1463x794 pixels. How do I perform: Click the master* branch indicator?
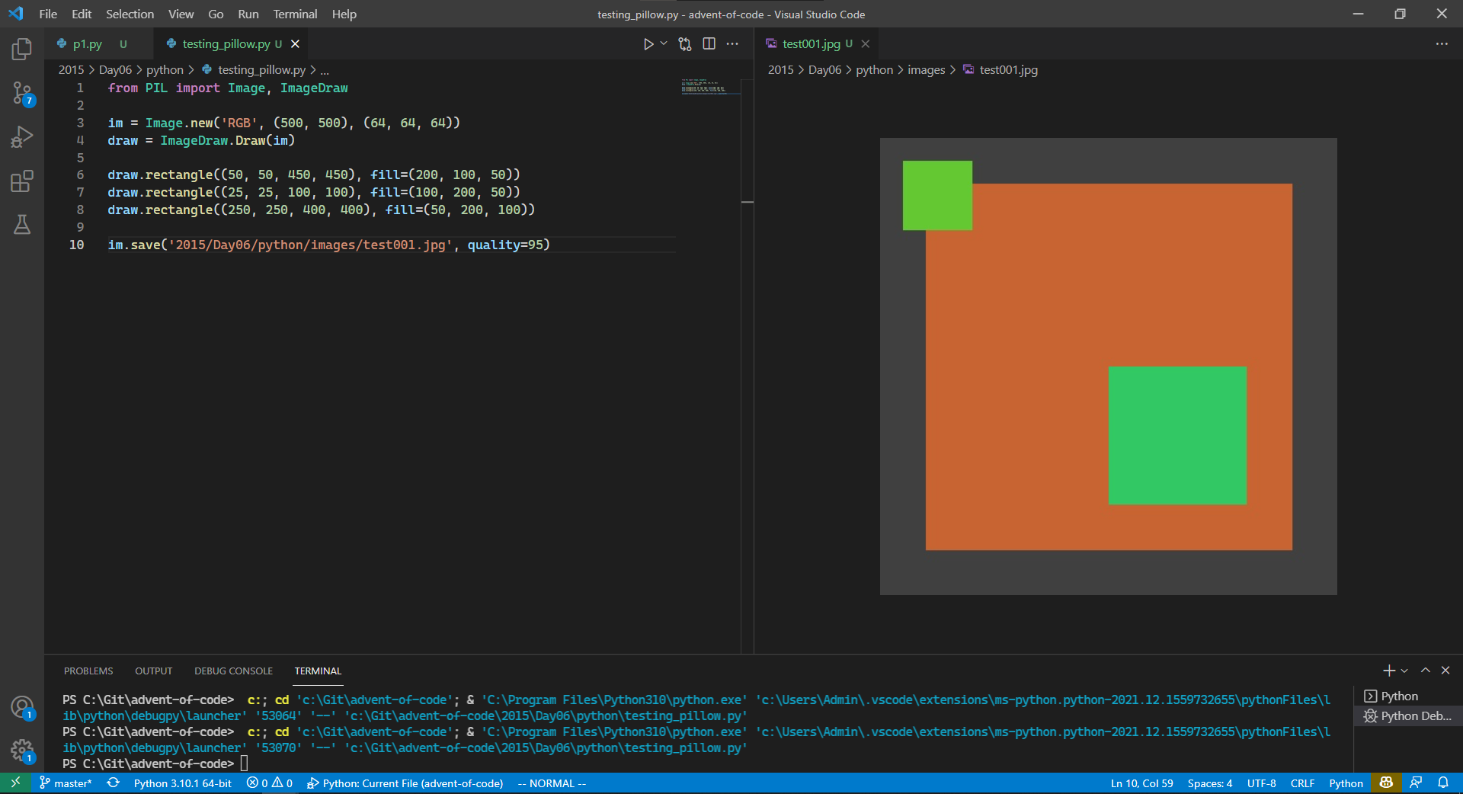click(x=66, y=783)
